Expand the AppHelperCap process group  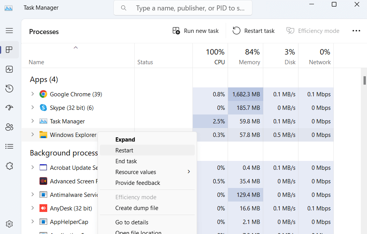33,222
